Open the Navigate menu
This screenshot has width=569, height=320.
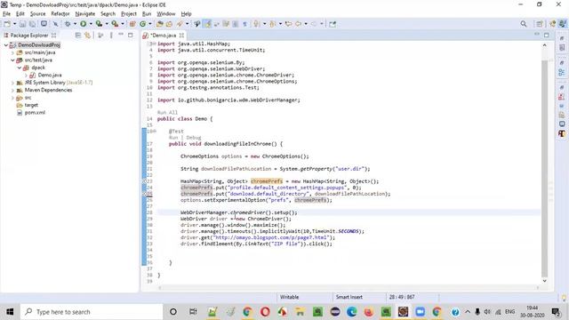point(85,14)
